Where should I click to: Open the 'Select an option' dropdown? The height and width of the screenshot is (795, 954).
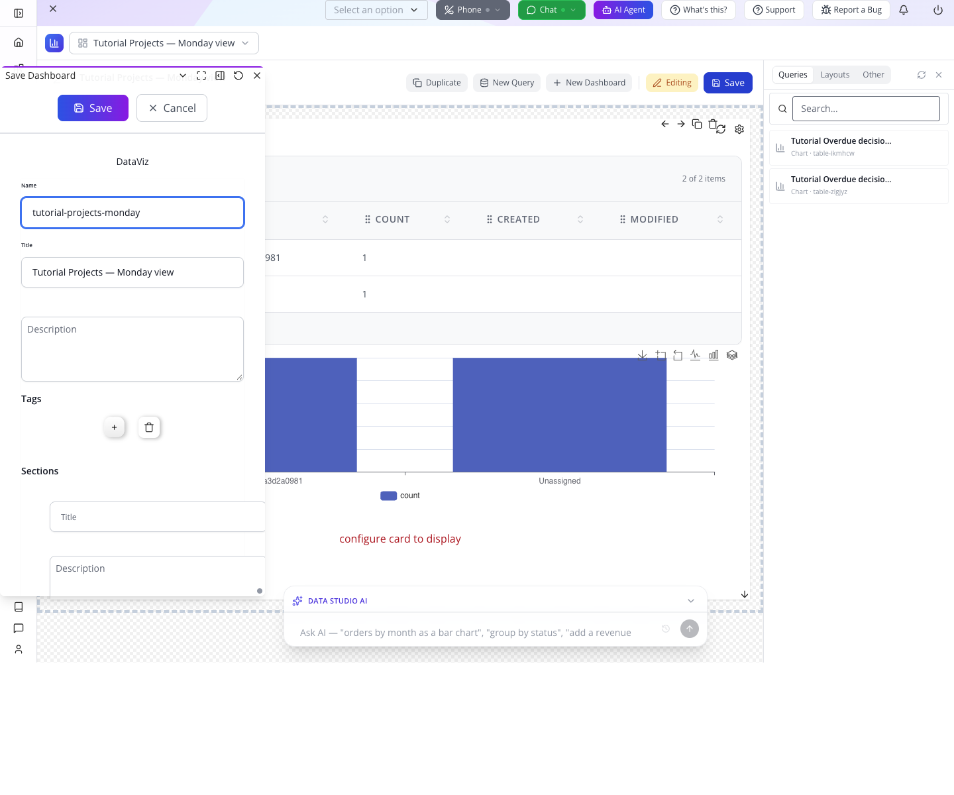376,10
